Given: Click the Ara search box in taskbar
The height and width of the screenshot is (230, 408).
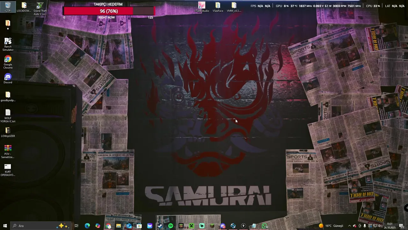Looking at the screenshot, I should [40, 226].
